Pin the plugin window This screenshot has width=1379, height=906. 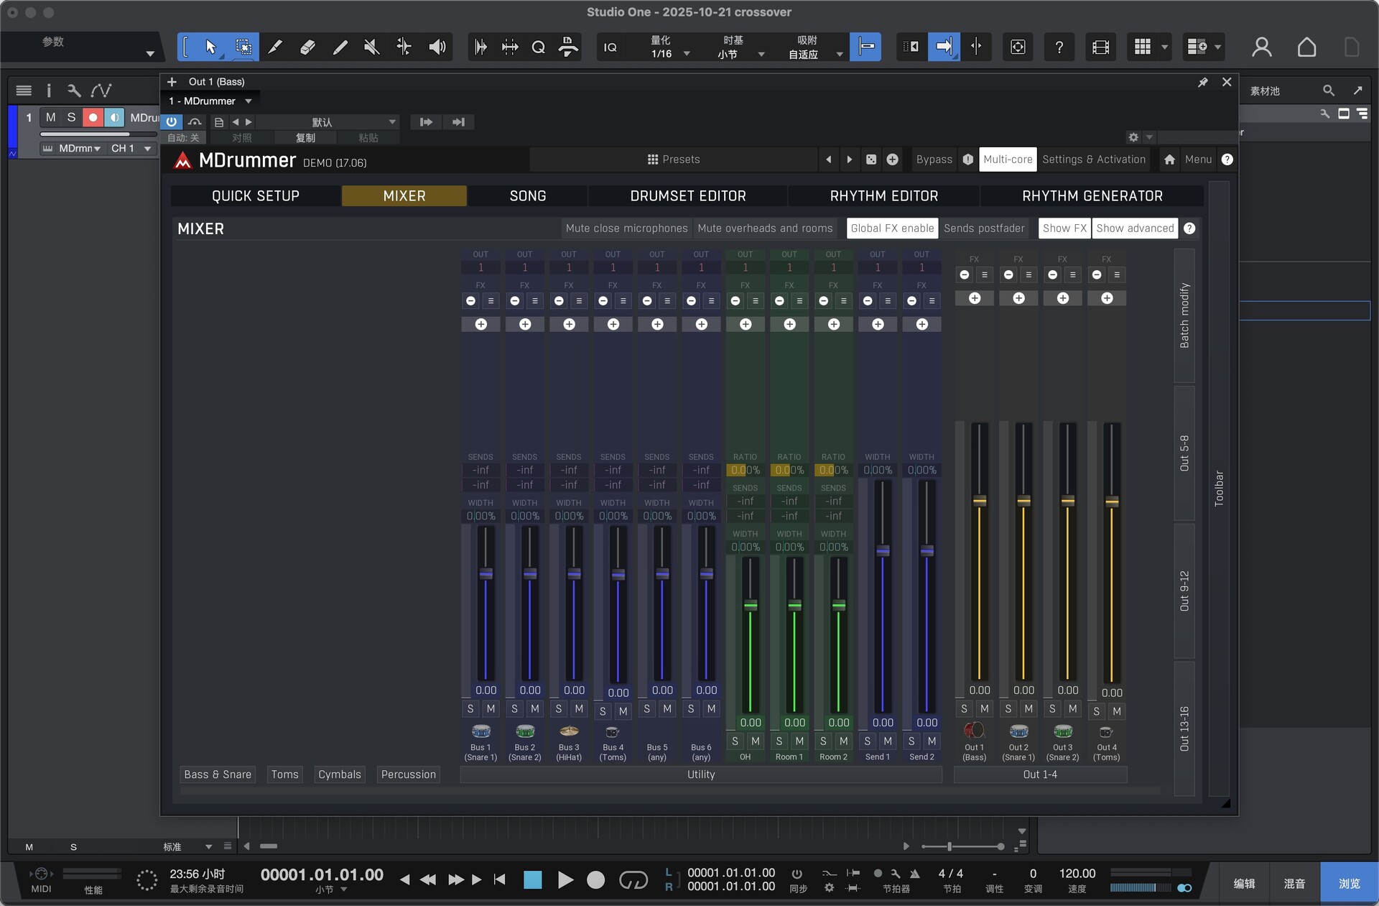tap(1202, 83)
